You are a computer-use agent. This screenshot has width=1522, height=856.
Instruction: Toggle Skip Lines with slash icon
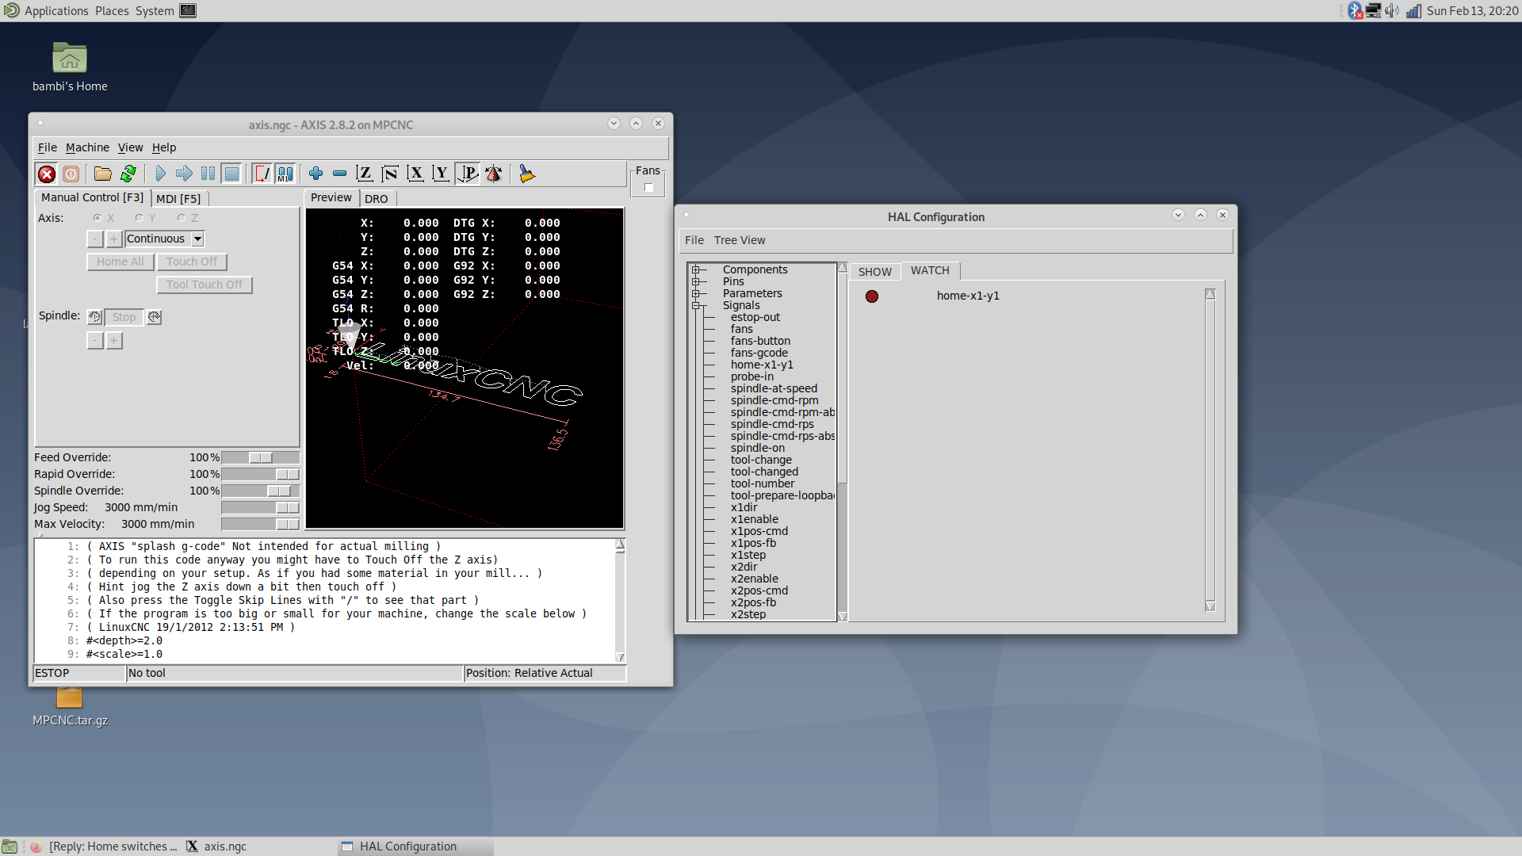pos(262,174)
